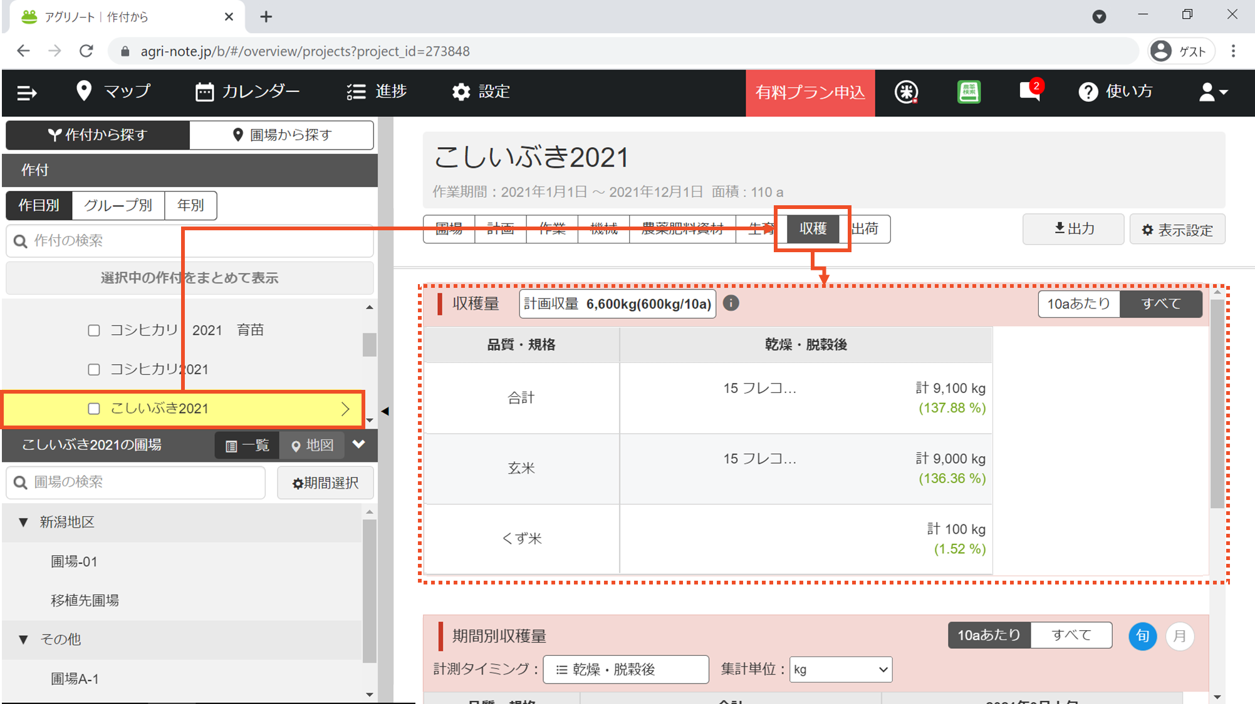Collapse the 新潟地区 tree group

(24, 522)
